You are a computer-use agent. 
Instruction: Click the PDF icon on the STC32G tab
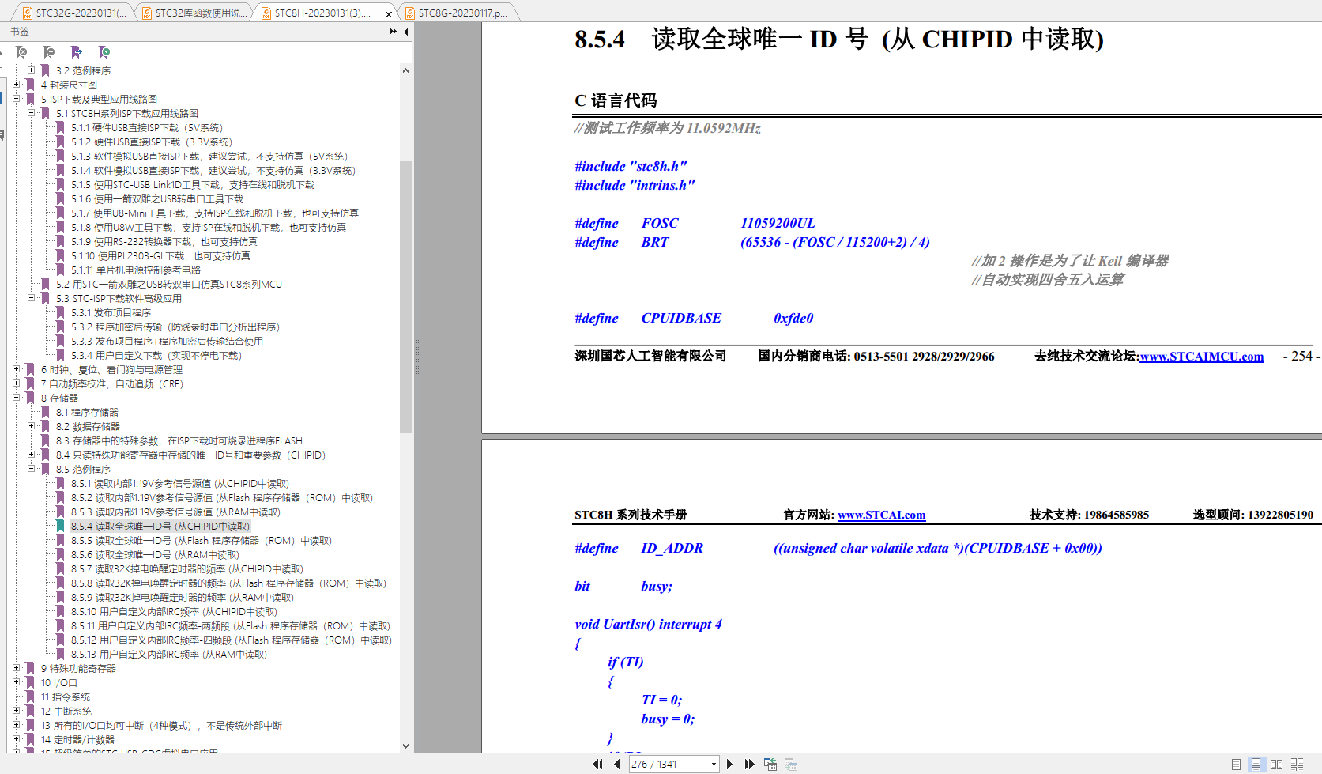click(28, 13)
